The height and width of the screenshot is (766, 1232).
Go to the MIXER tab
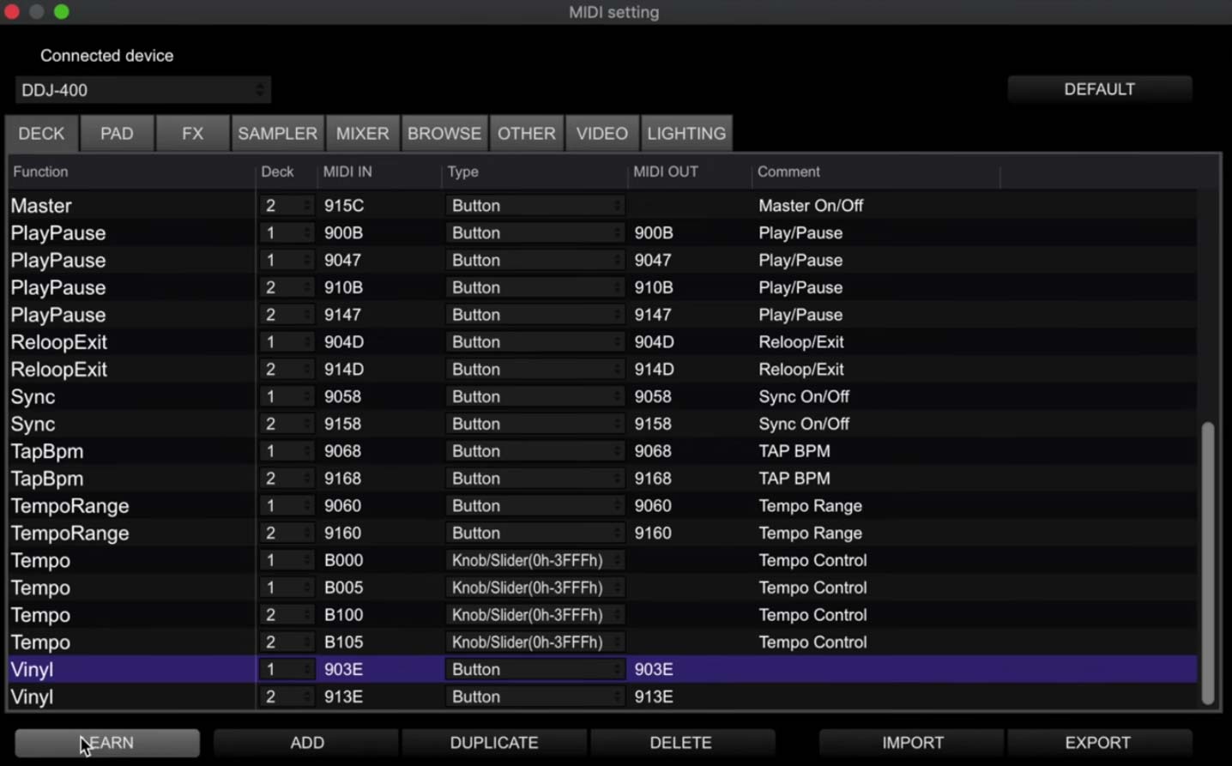point(362,134)
